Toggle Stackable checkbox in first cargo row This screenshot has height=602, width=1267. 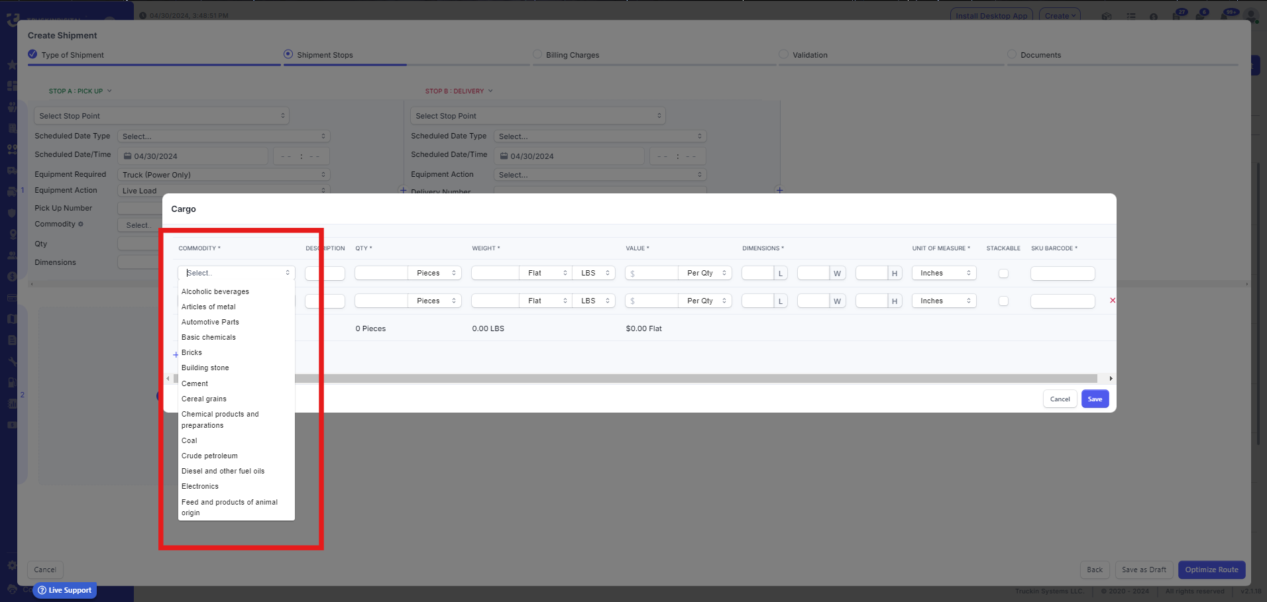[x=1003, y=274]
